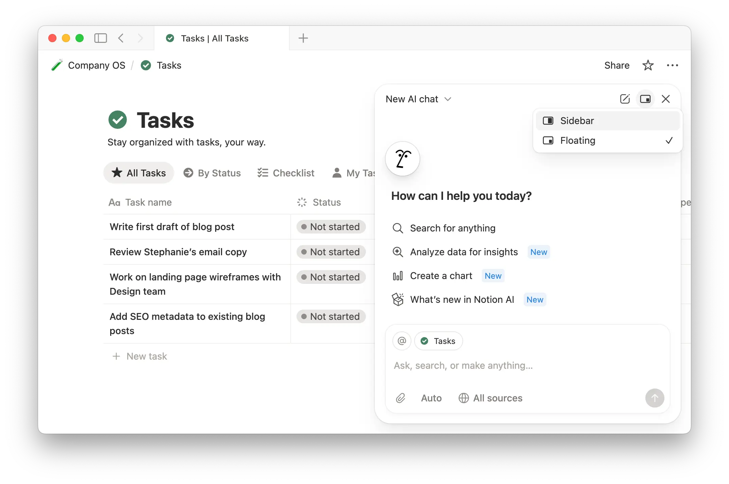
Task: Switch to the By Status tab
Action: [212, 173]
